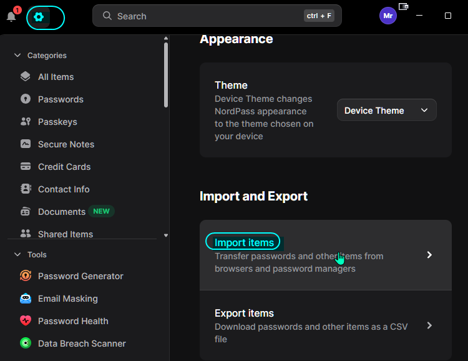Viewport: 468px width, 361px height.
Task: Click the Email Masking envelope icon
Action: click(x=26, y=299)
